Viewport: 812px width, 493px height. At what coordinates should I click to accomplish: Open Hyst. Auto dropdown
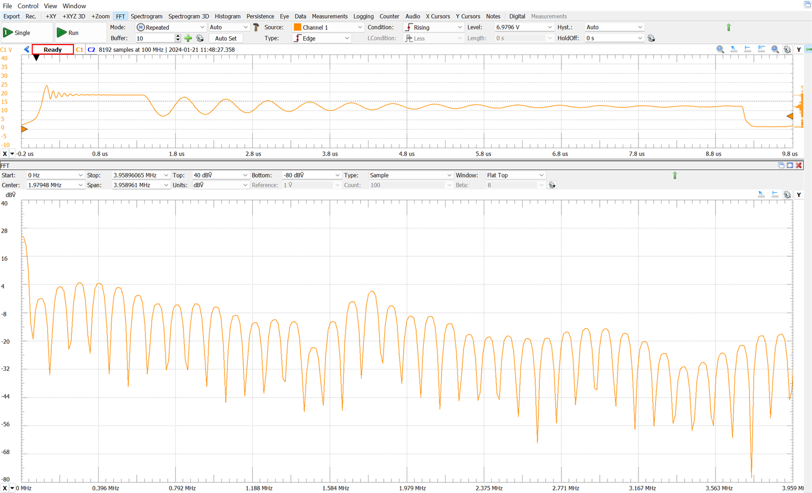[614, 27]
